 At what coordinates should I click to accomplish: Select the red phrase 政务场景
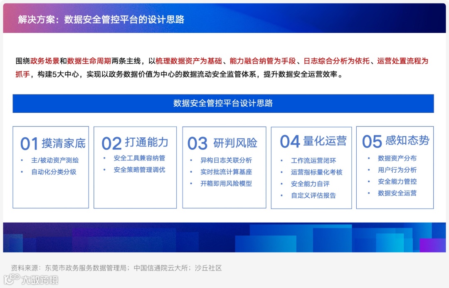pyautogui.click(x=44, y=61)
